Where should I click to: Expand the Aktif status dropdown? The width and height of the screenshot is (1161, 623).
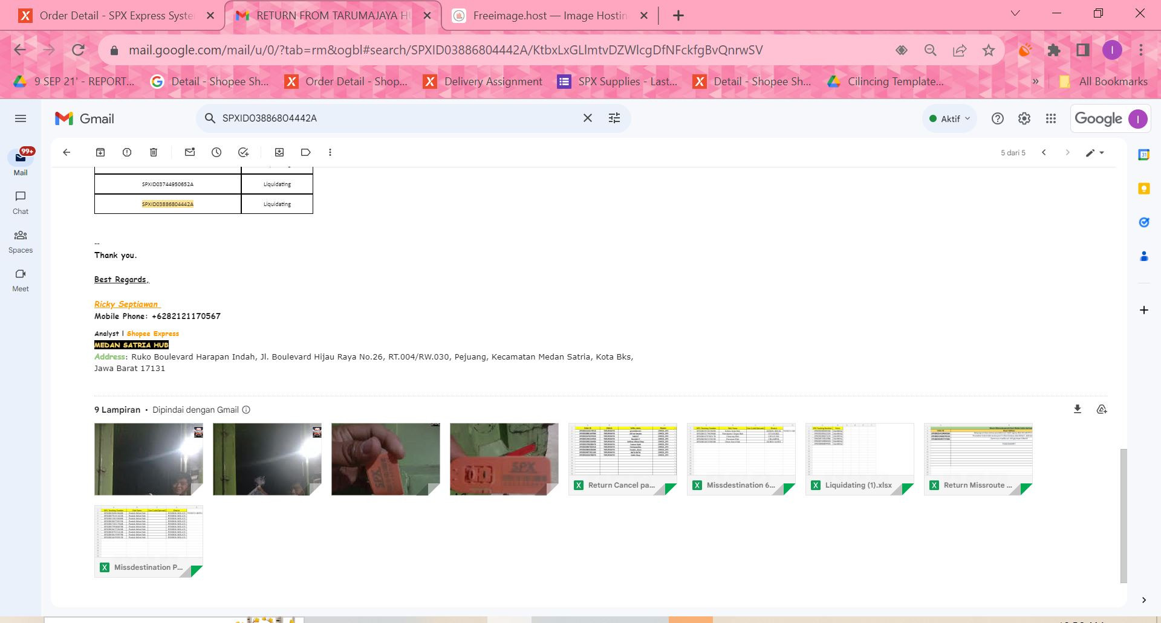click(949, 118)
